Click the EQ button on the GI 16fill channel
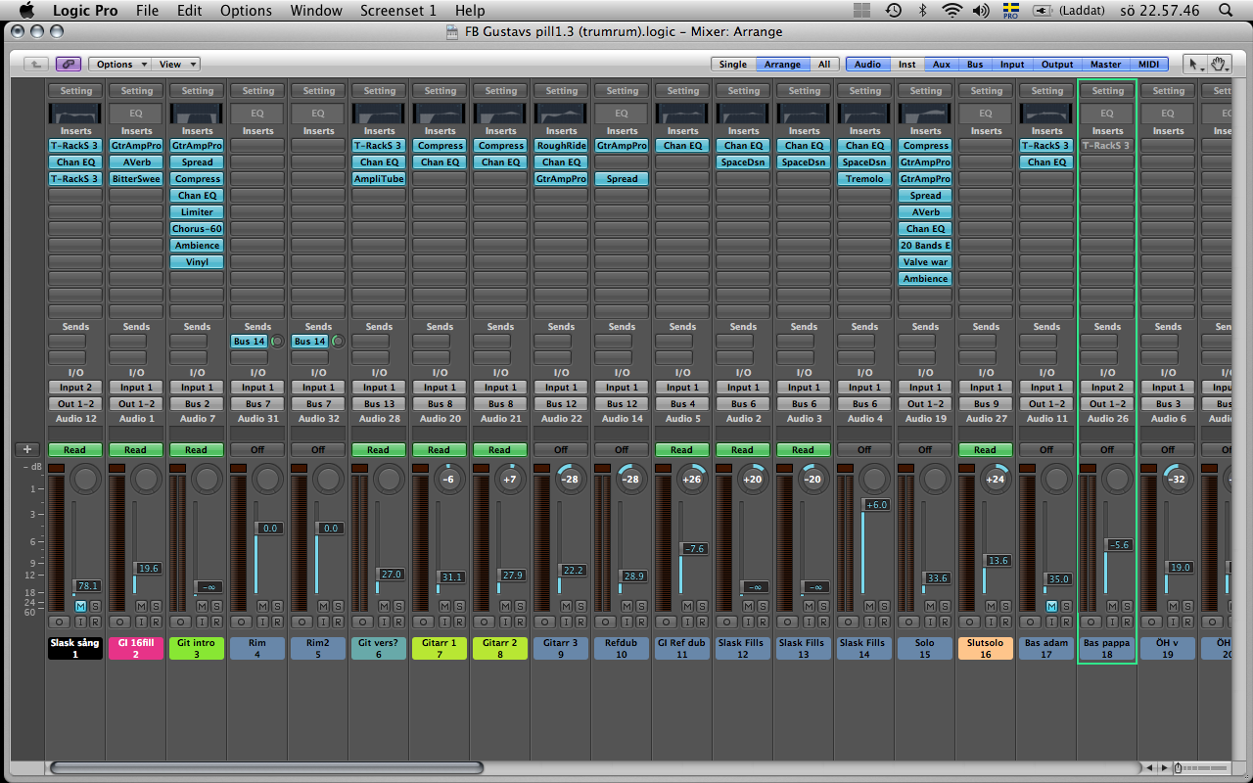The height and width of the screenshot is (783, 1253). point(136,113)
